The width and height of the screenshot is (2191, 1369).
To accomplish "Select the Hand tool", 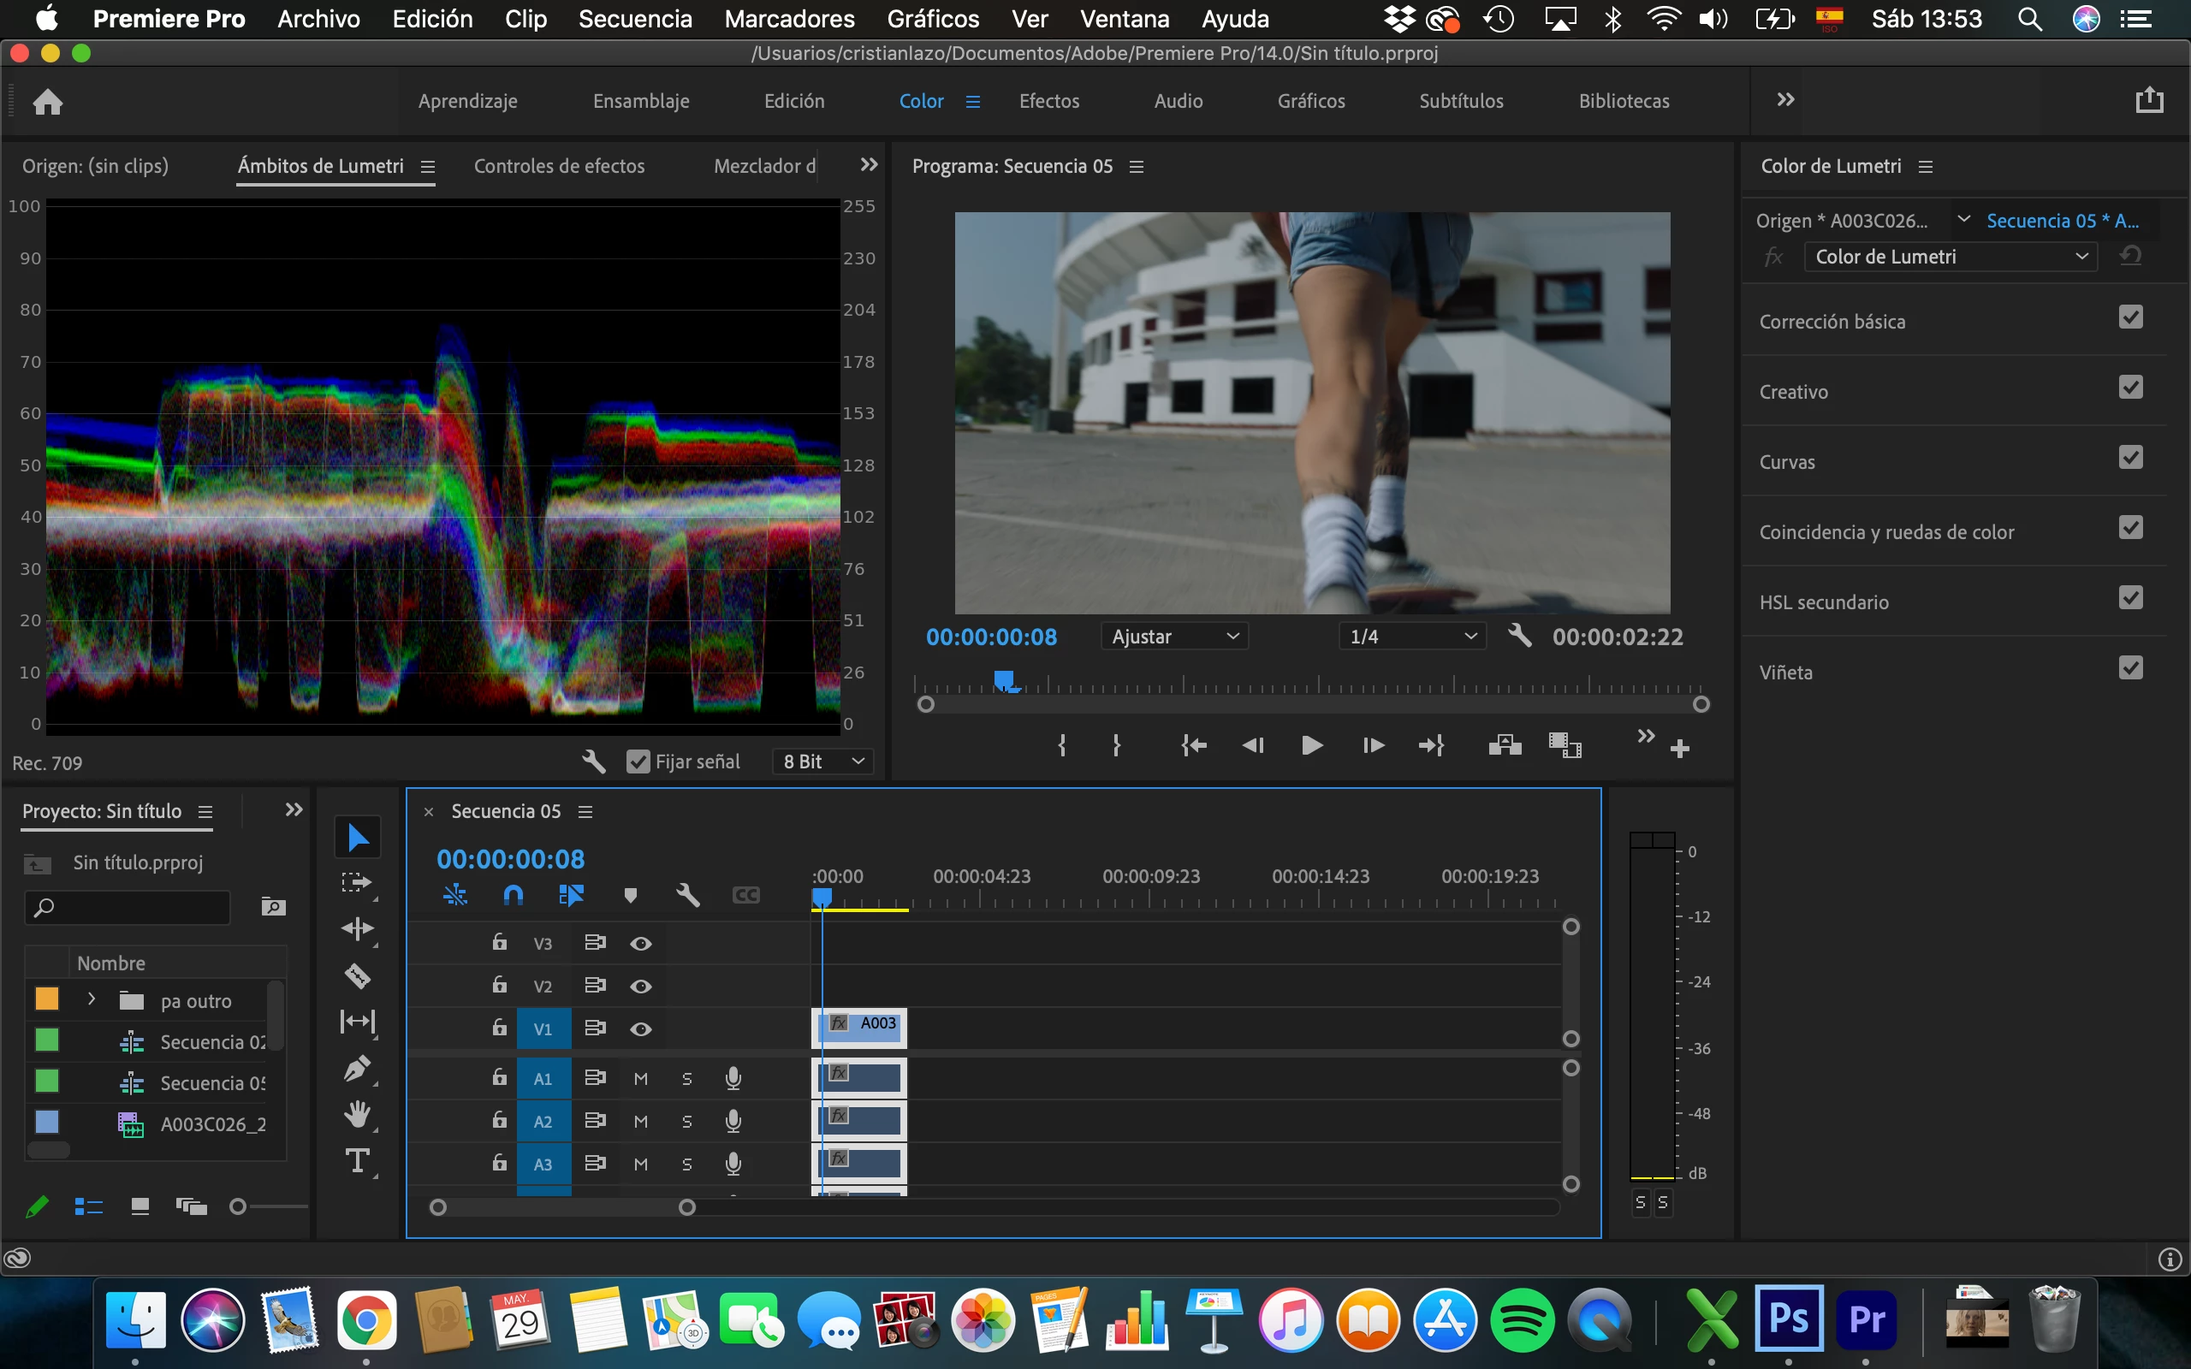I will pyautogui.click(x=358, y=1115).
